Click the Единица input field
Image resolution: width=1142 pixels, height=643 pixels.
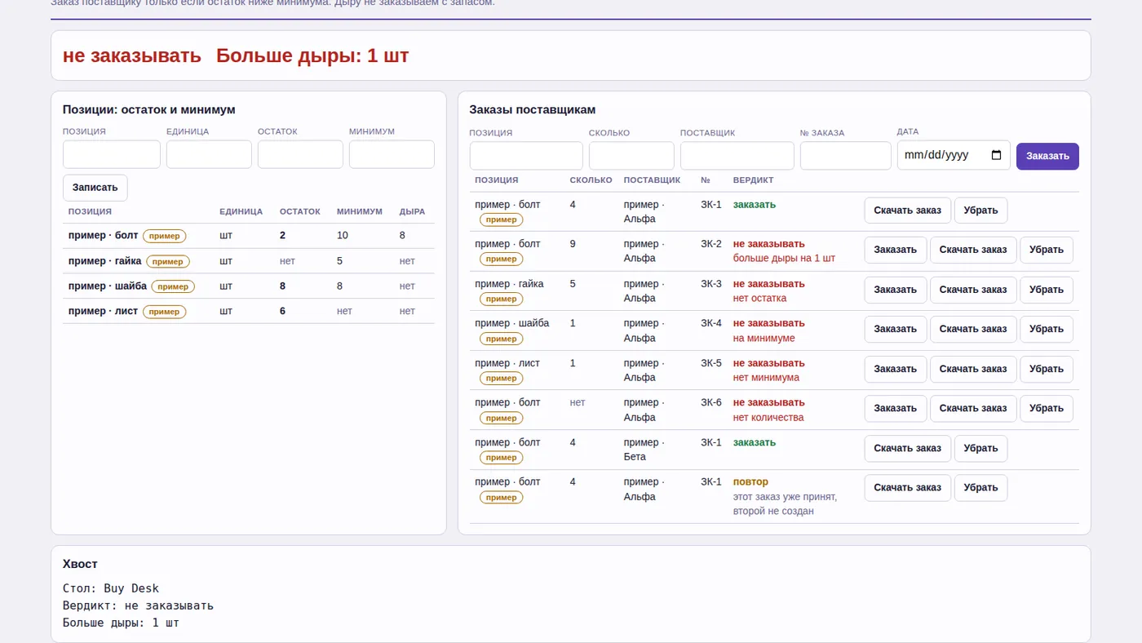tap(209, 154)
